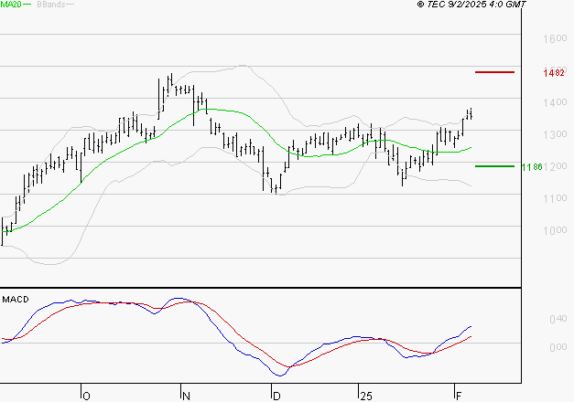Viewport: 574px width, 402px height.
Task: Click the 000 MACD zero level label
Action: [x=558, y=347]
